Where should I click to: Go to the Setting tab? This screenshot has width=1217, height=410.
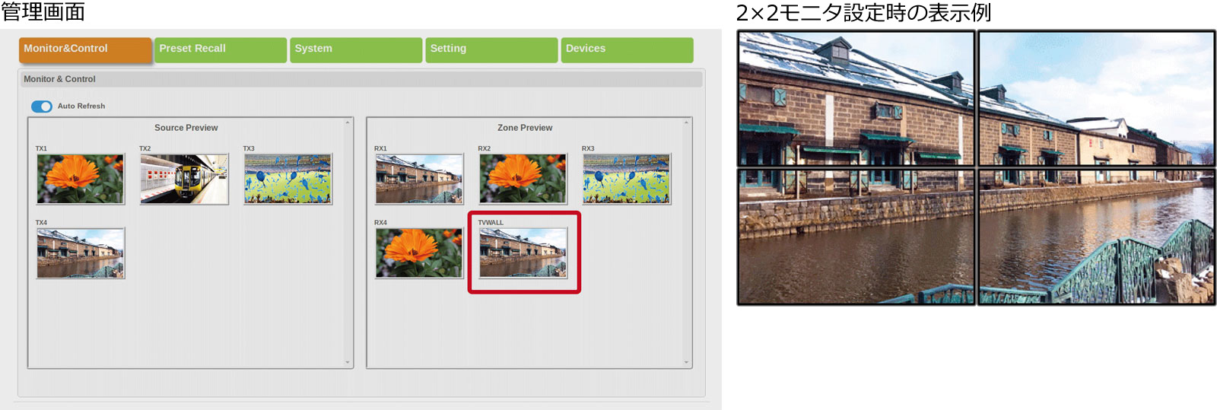tap(491, 49)
